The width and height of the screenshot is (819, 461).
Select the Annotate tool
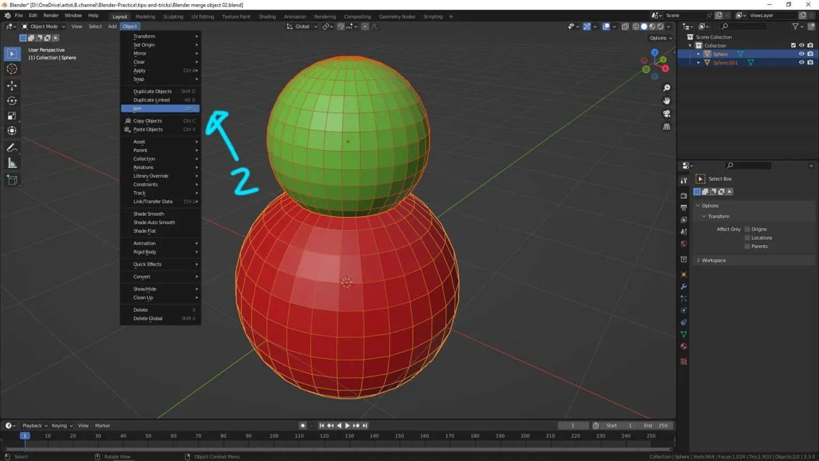point(12,148)
